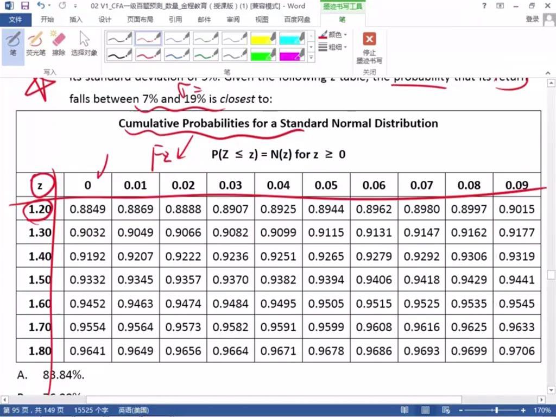556x417 pixels.
Task: Click language indicator 英语(美国)
Action: point(134,410)
